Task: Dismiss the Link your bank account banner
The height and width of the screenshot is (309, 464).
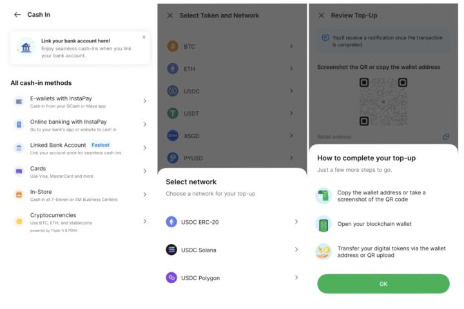Action: [144, 37]
